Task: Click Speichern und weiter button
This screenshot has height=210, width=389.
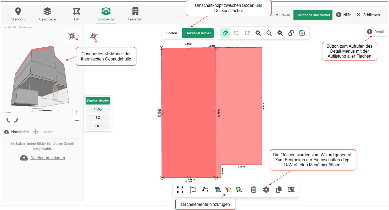Action: point(313,15)
